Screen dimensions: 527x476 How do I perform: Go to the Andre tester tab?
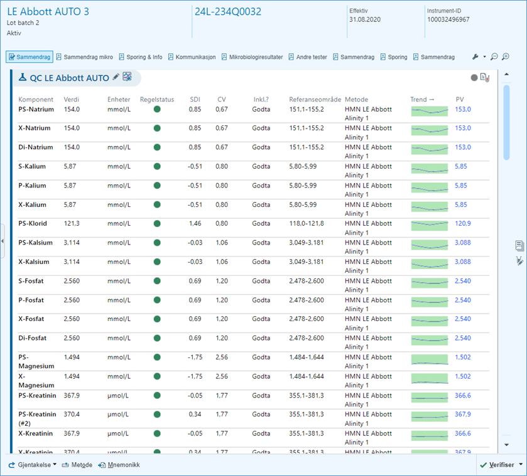tap(308, 57)
